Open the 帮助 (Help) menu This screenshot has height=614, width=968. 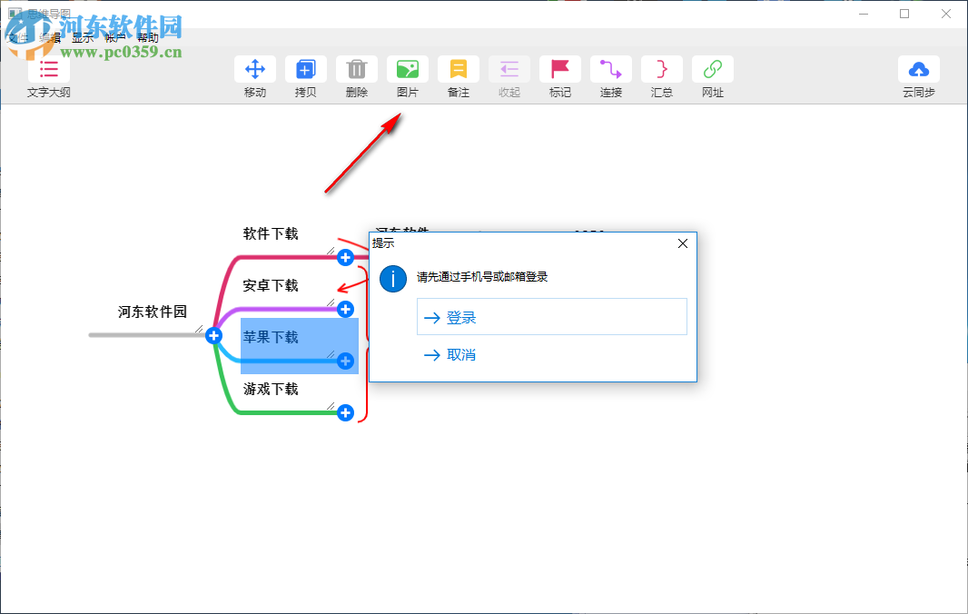[150, 37]
